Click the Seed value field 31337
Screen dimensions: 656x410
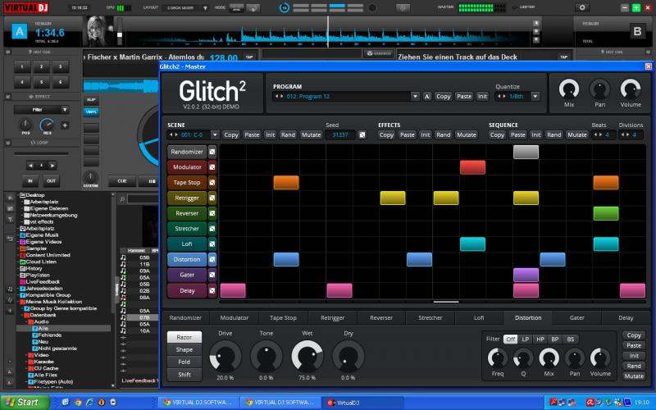340,134
